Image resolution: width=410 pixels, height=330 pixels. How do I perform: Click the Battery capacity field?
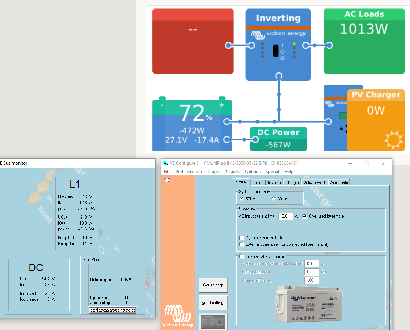coord(312,272)
